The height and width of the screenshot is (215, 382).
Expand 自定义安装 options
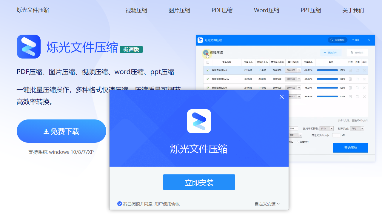(x=267, y=204)
